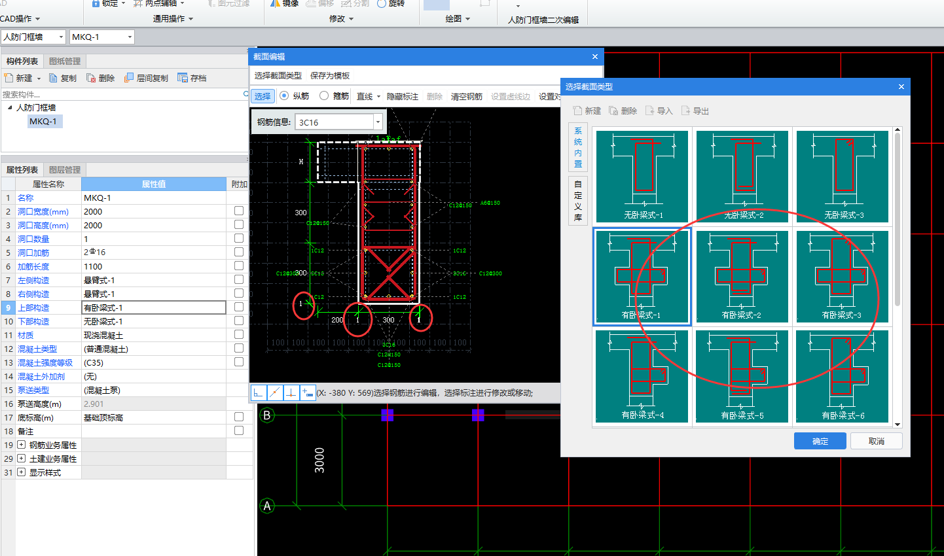Select the 纵筋 radio button

click(x=284, y=96)
